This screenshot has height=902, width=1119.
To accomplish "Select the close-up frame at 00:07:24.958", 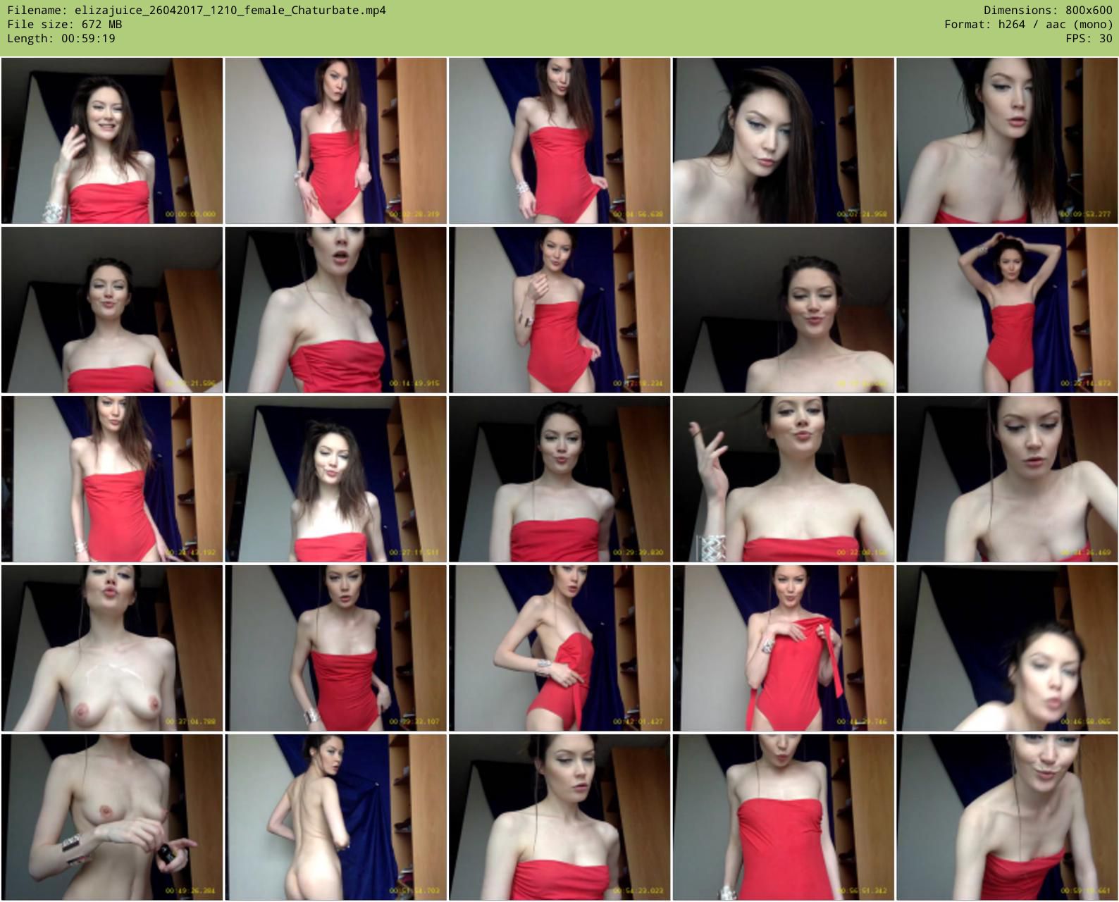I will [x=783, y=141].
